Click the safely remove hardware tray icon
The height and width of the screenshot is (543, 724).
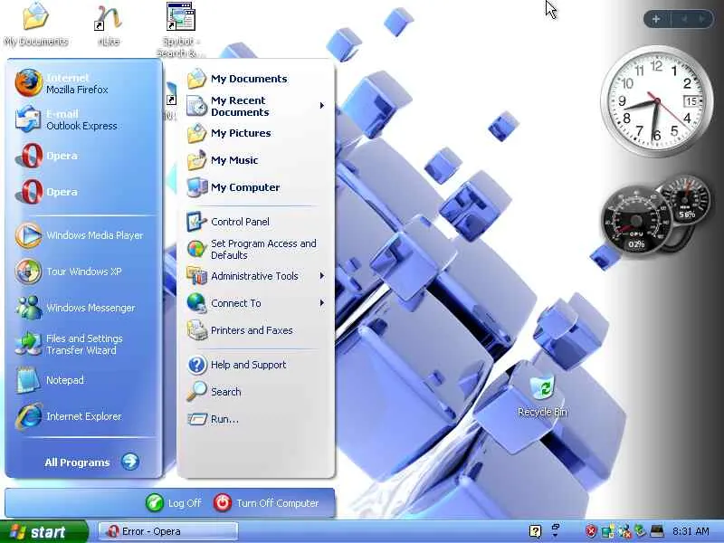coord(641,531)
